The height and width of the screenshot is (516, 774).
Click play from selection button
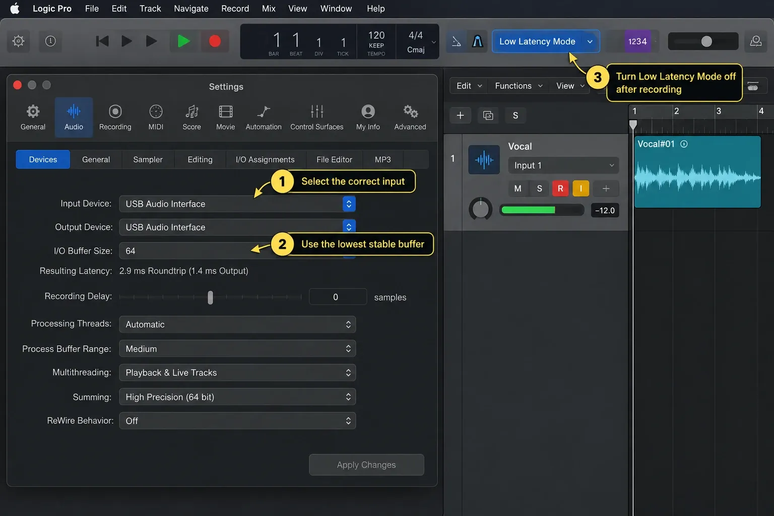pos(127,41)
